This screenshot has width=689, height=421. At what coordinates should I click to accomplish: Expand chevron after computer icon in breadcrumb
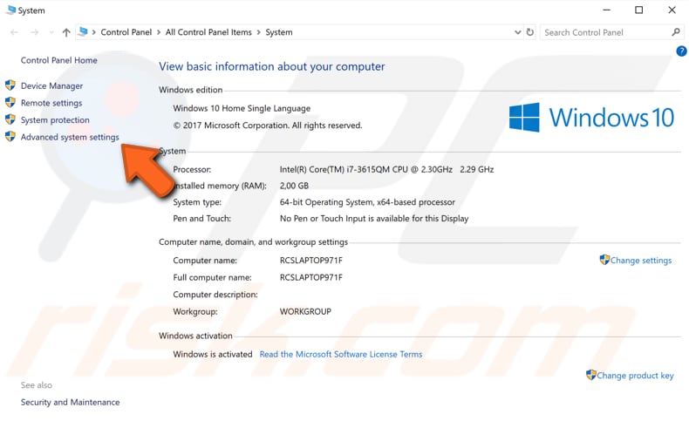tap(93, 32)
